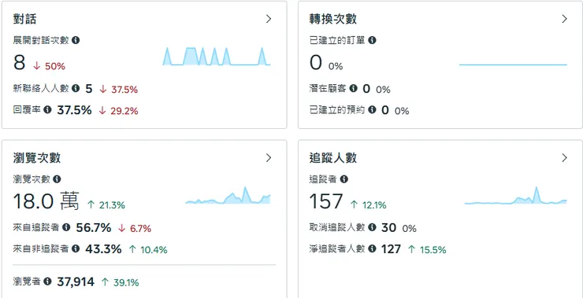Click the 39.1% viewers increase
Image resolution: width=583 pixels, height=298 pixels.
tap(120, 282)
